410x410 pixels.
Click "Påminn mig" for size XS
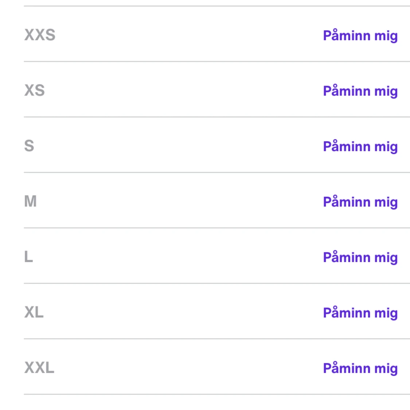pyautogui.click(x=360, y=91)
